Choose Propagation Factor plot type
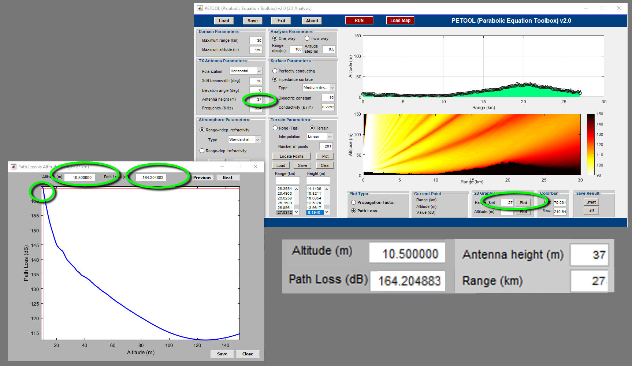The image size is (632, 366). tap(353, 202)
